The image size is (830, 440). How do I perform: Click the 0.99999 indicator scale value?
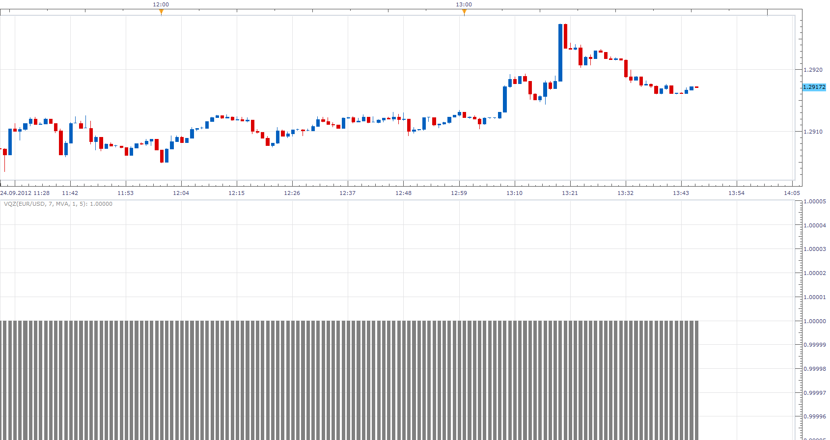[815, 345]
